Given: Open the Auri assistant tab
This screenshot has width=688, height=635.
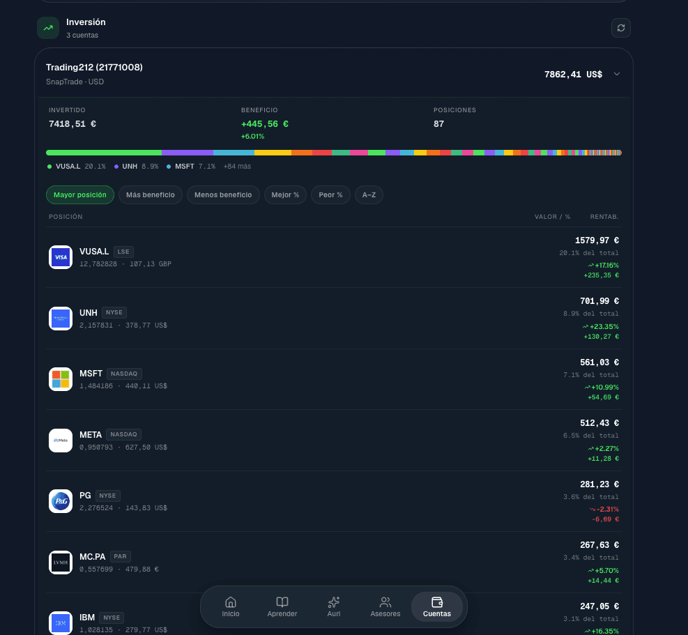Looking at the screenshot, I should pyautogui.click(x=334, y=607).
